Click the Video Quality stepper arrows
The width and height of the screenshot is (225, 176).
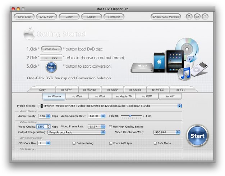click(x=49, y=127)
